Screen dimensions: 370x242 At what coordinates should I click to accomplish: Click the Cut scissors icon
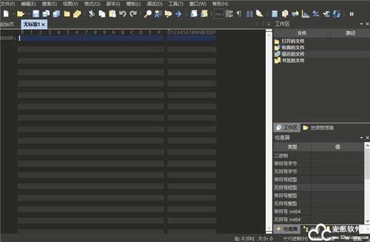(91, 14)
